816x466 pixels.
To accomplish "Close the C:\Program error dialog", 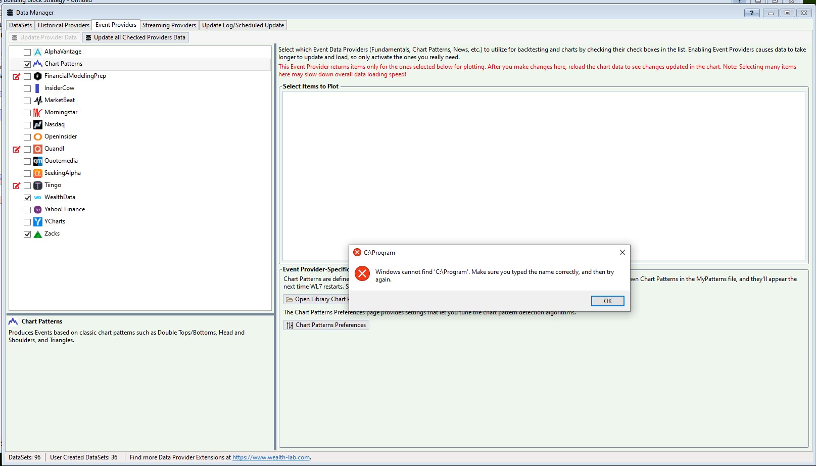I will click(x=622, y=252).
